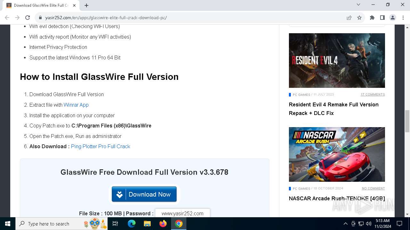
Task: Click the Internet Privacy Protection bullet
Action: [58, 47]
